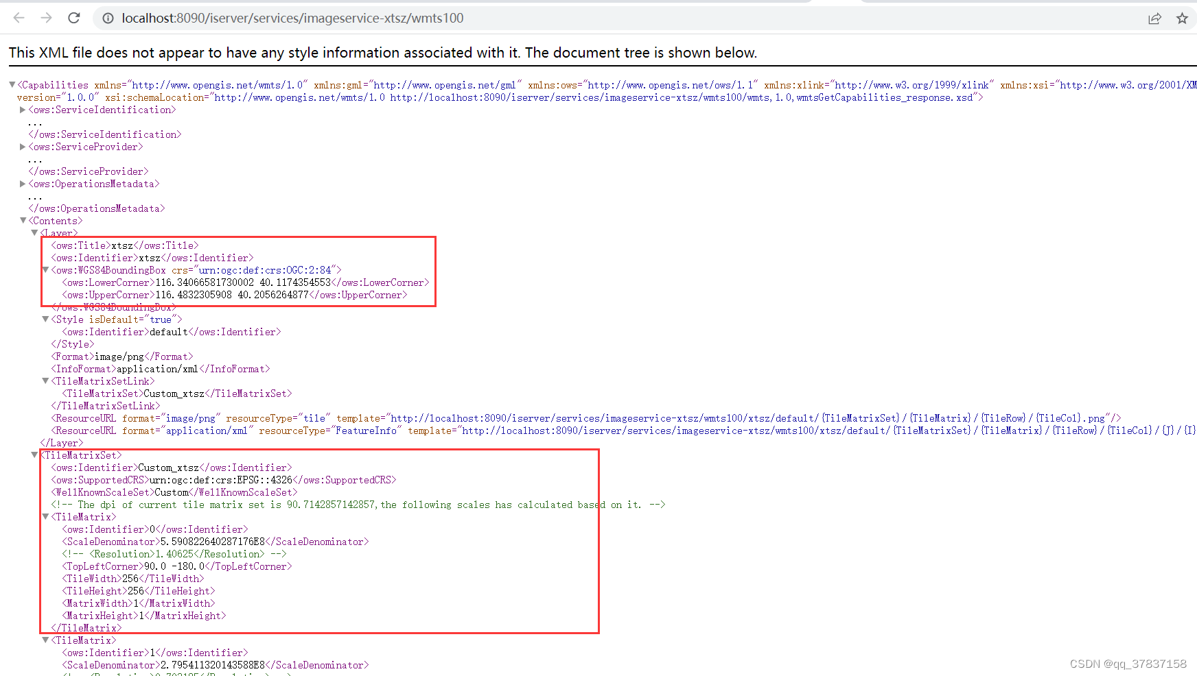Go forward to next page

click(46, 18)
